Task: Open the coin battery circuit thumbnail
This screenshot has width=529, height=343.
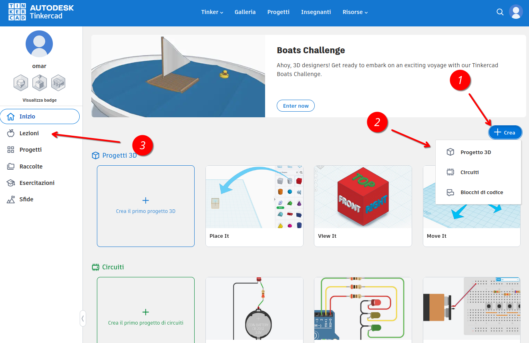Action: (254, 309)
